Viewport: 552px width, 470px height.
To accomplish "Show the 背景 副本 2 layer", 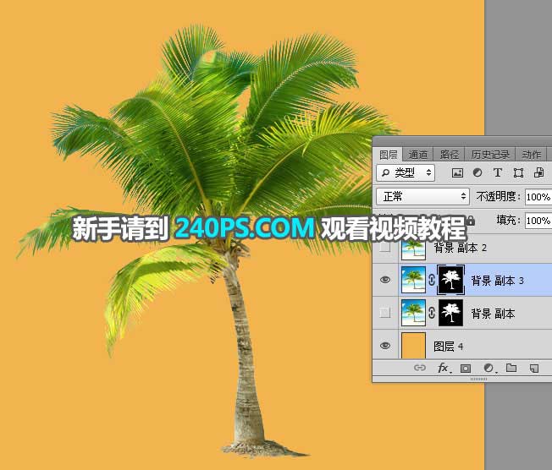I will click(385, 248).
